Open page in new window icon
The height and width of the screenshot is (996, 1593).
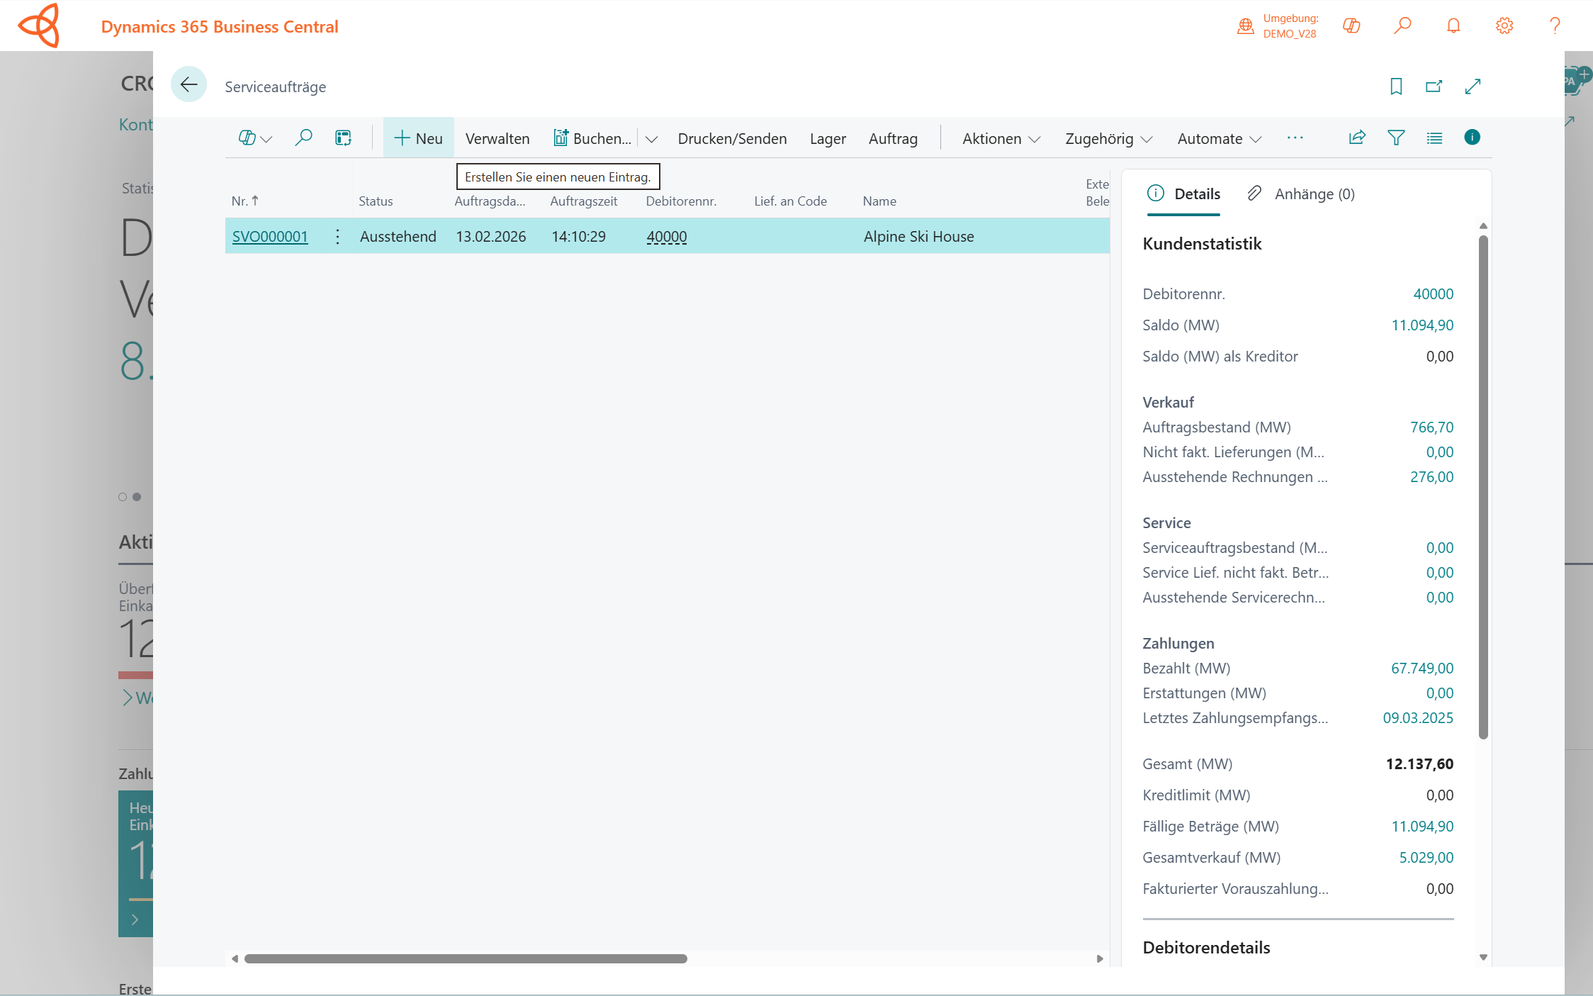coord(1434,86)
